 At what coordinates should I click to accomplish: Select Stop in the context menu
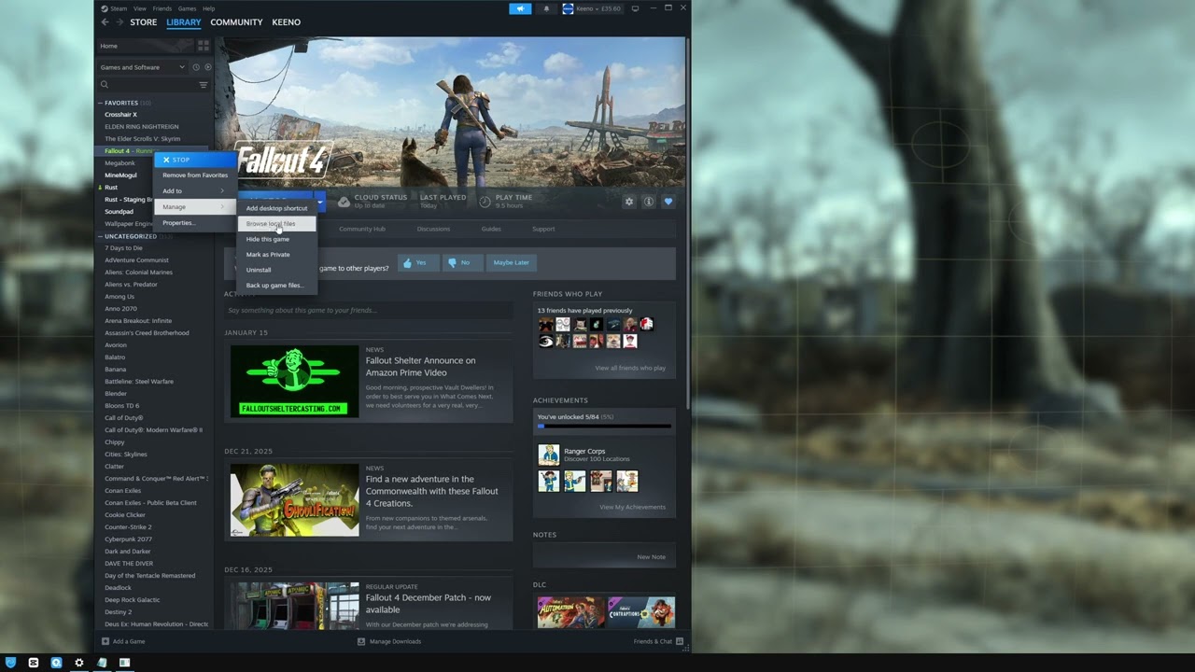(193, 160)
